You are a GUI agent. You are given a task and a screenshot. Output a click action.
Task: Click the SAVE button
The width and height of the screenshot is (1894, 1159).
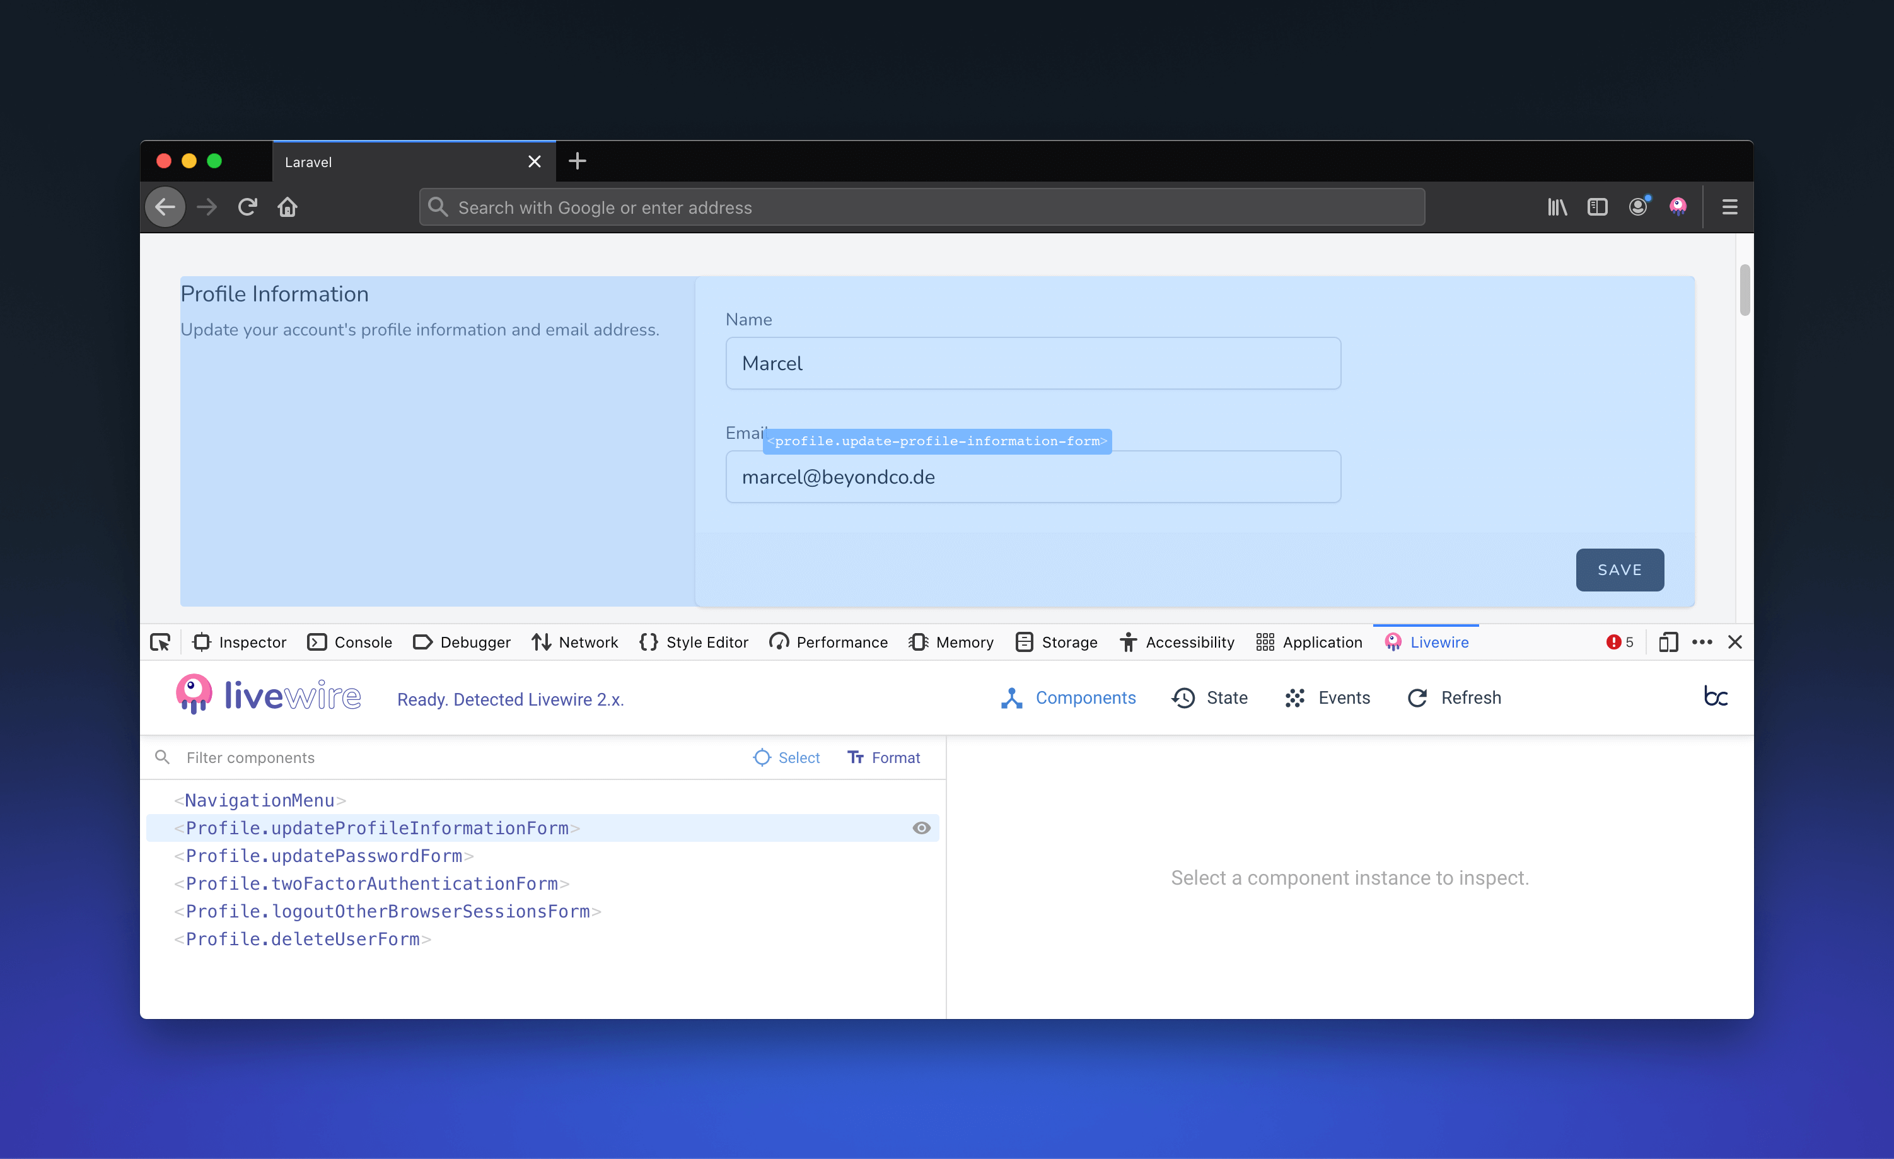(x=1620, y=569)
